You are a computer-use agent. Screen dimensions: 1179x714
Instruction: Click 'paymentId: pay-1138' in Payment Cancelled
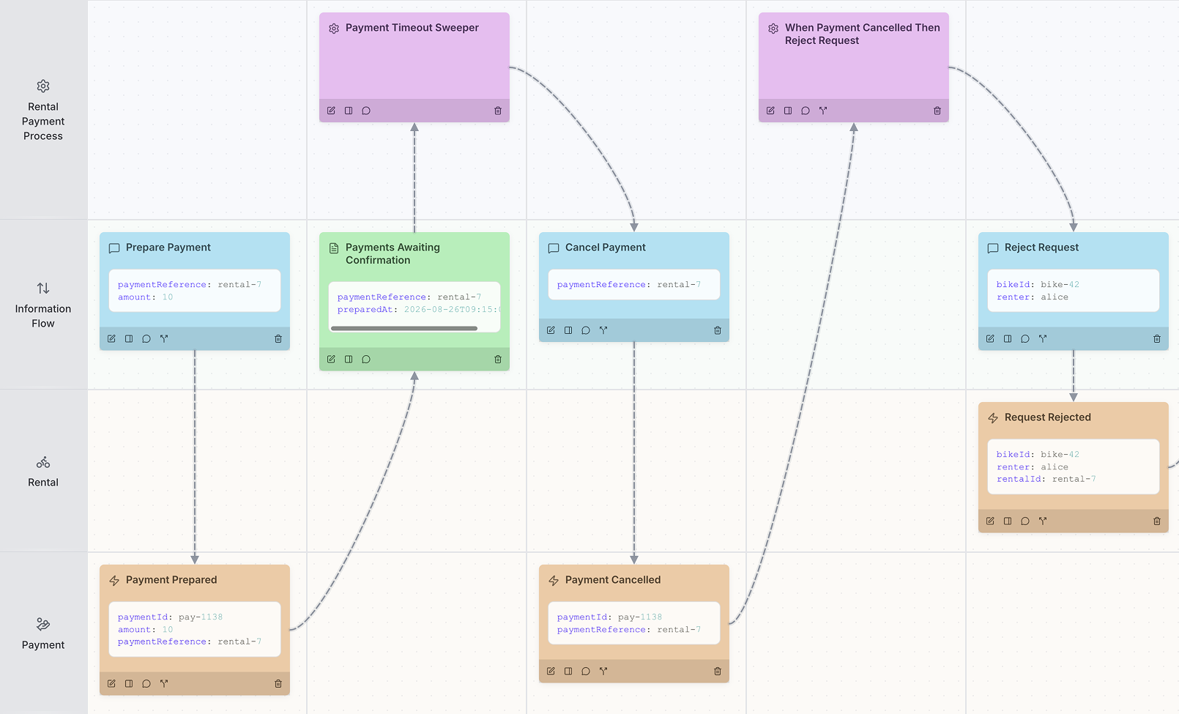609,617
